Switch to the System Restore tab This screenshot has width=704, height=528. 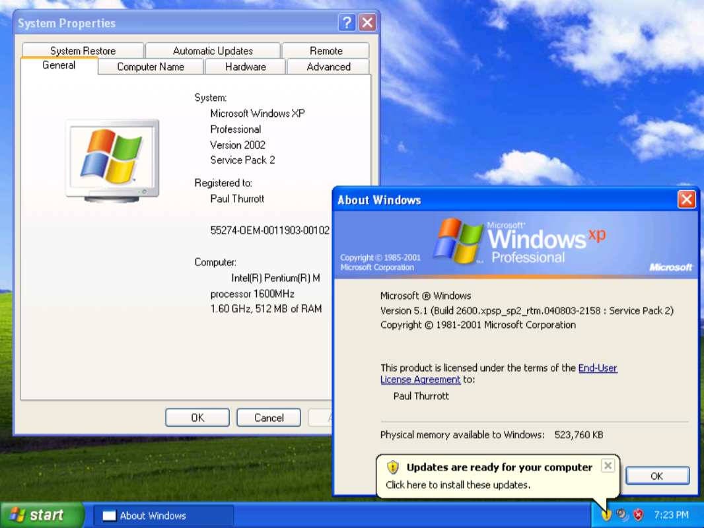click(83, 51)
